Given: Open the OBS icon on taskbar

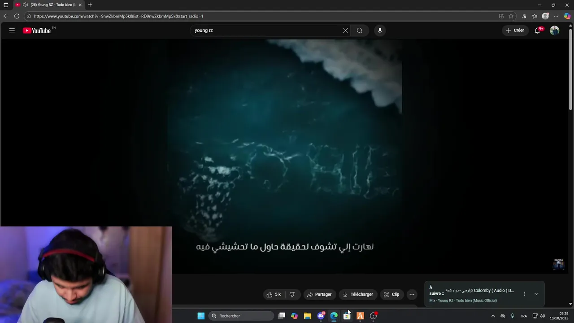Looking at the screenshot, I should [374, 316].
